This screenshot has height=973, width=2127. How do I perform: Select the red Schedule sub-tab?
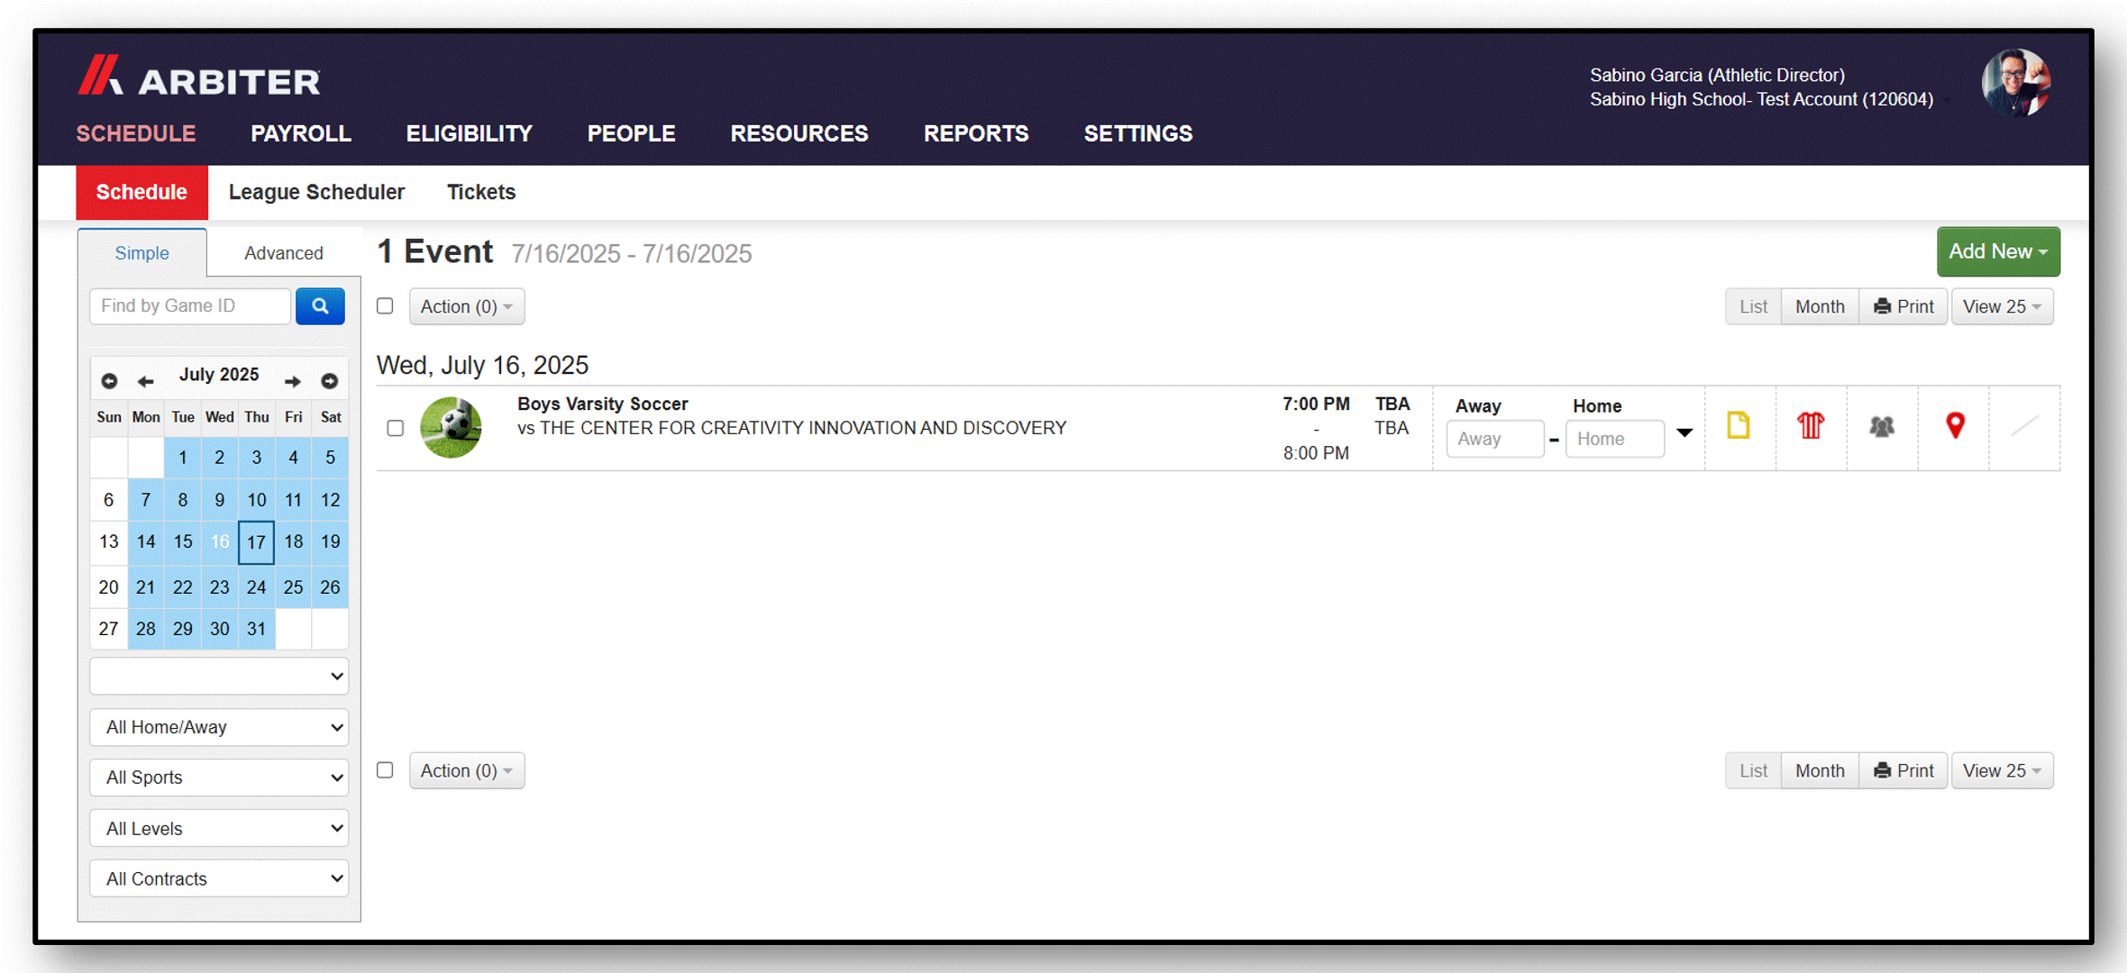coord(141,192)
